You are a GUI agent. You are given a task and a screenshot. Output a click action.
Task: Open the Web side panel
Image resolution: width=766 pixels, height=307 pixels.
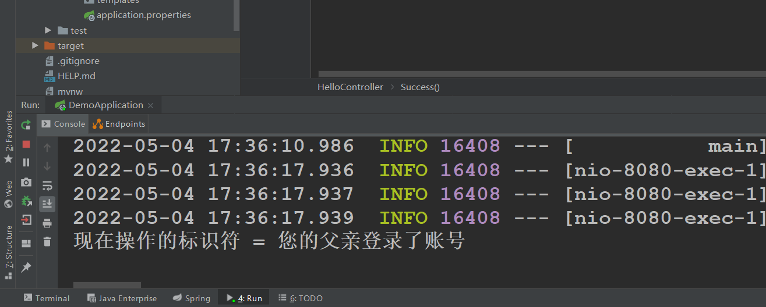click(8, 195)
